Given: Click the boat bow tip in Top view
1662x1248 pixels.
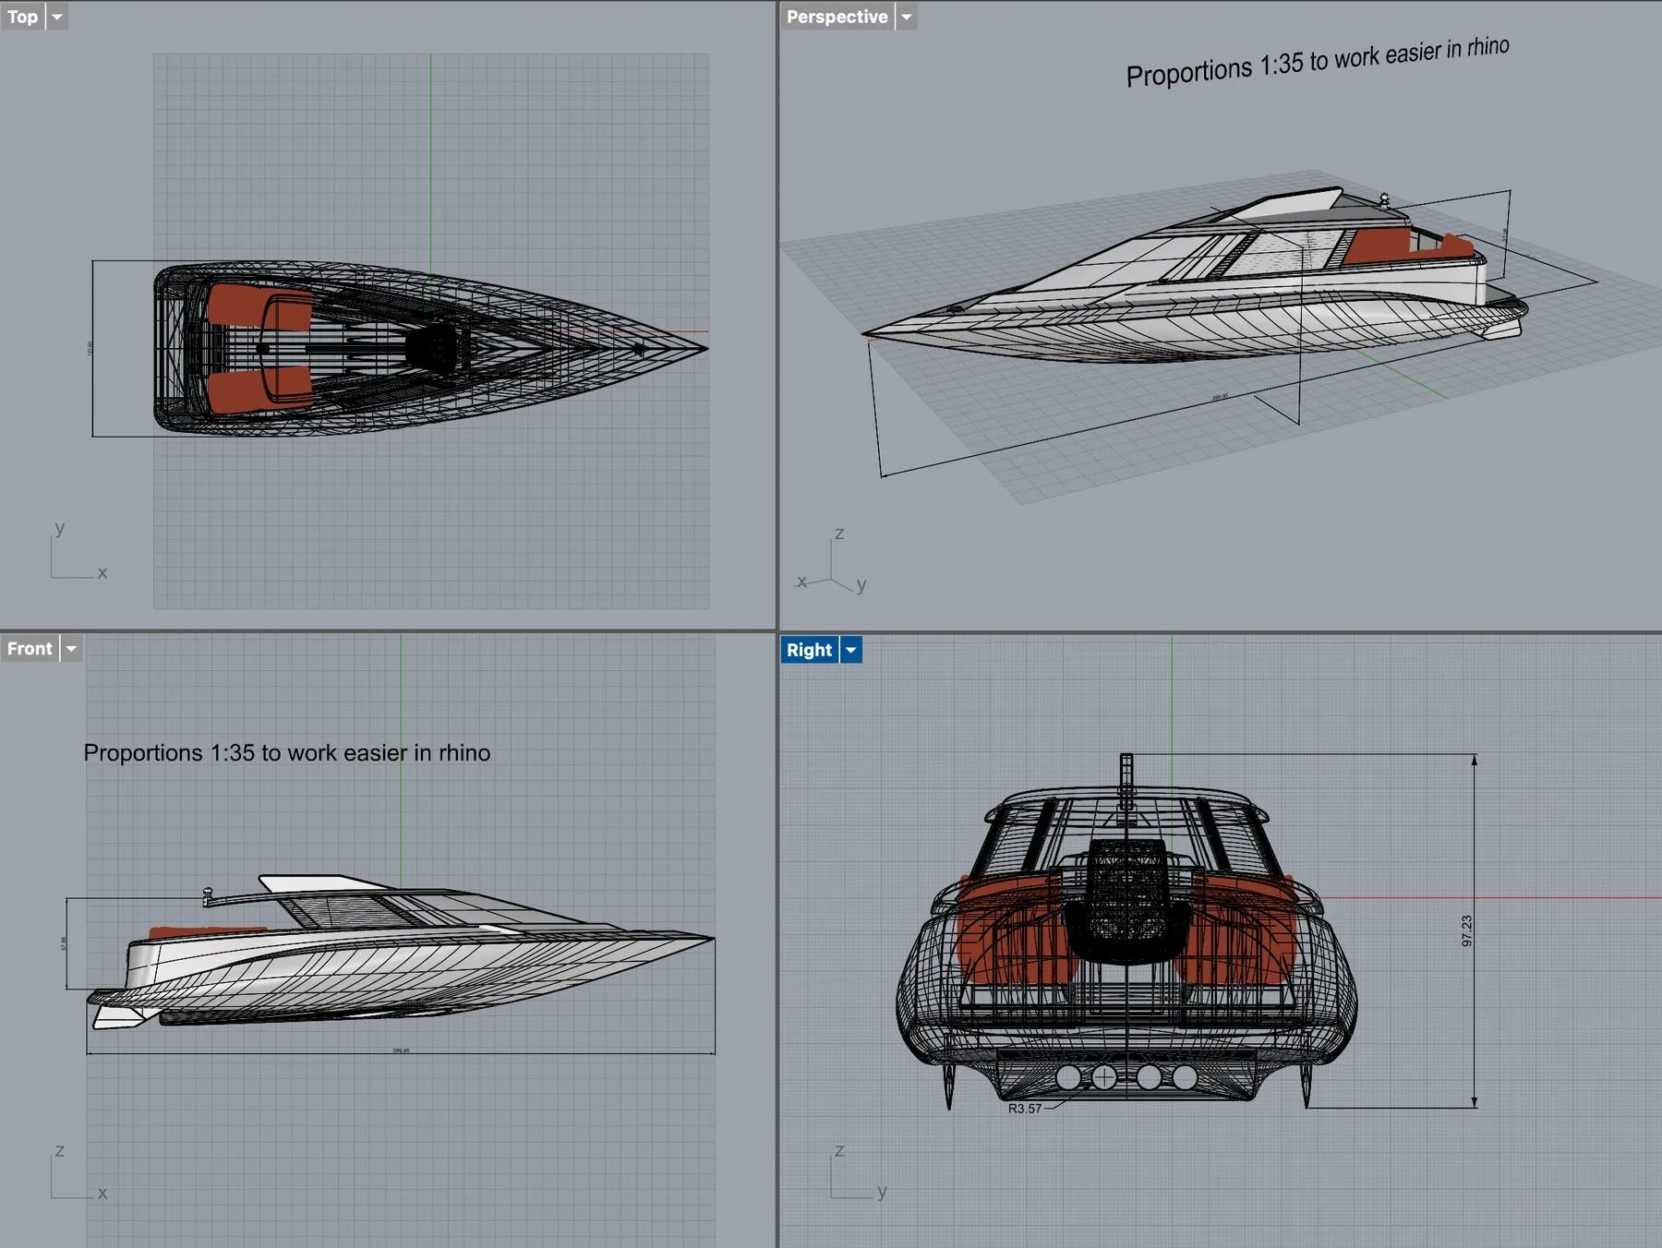Looking at the screenshot, I should pos(705,349).
